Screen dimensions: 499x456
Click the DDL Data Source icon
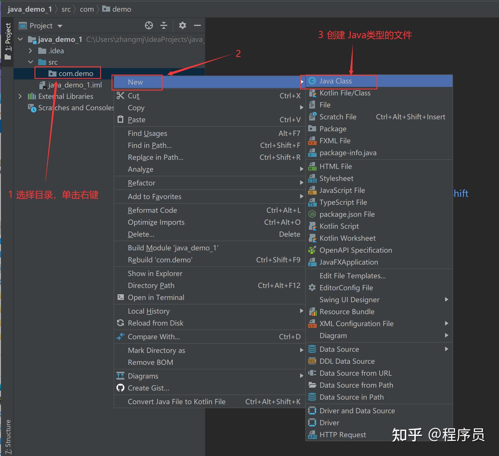pos(312,361)
